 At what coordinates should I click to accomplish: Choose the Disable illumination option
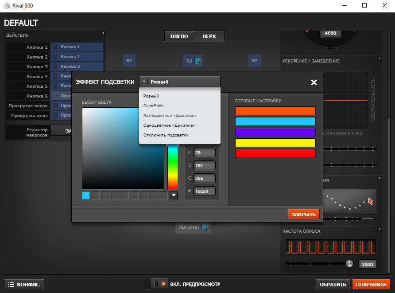166,135
